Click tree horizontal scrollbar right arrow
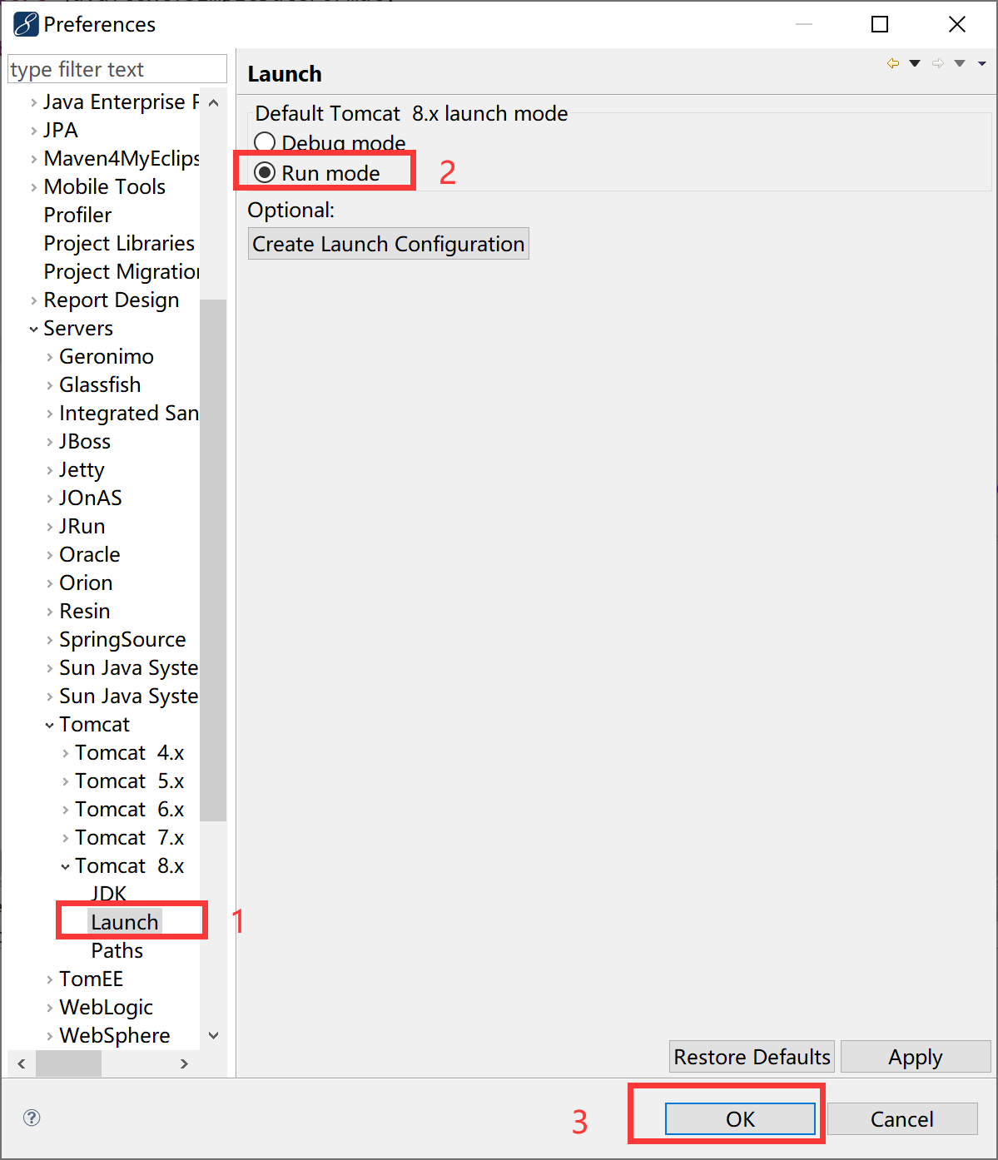The image size is (998, 1160). [x=184, y=1063]
